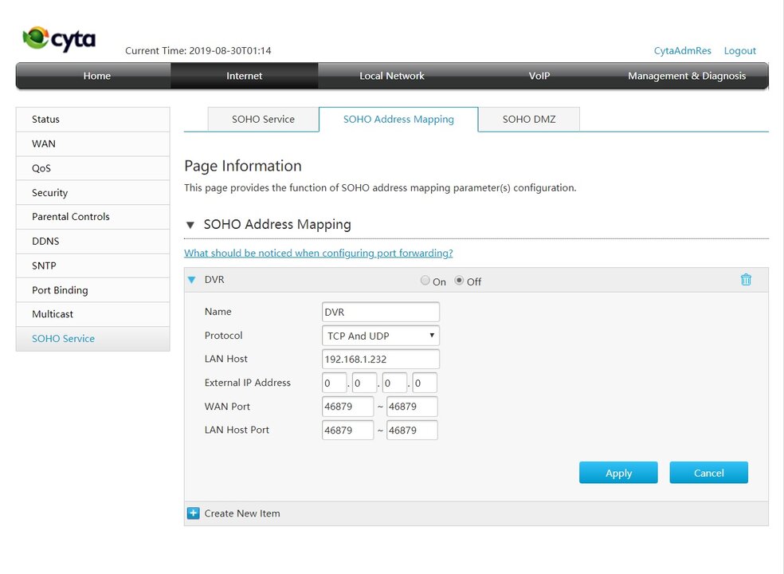Open Status in the sidebar
The image size is (784, 574).
coord(93,119)
